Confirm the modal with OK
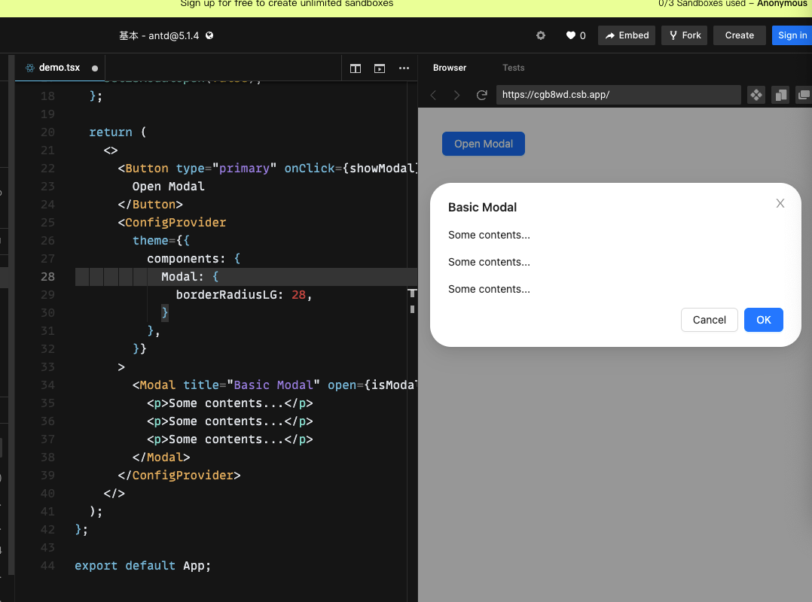 763,320
